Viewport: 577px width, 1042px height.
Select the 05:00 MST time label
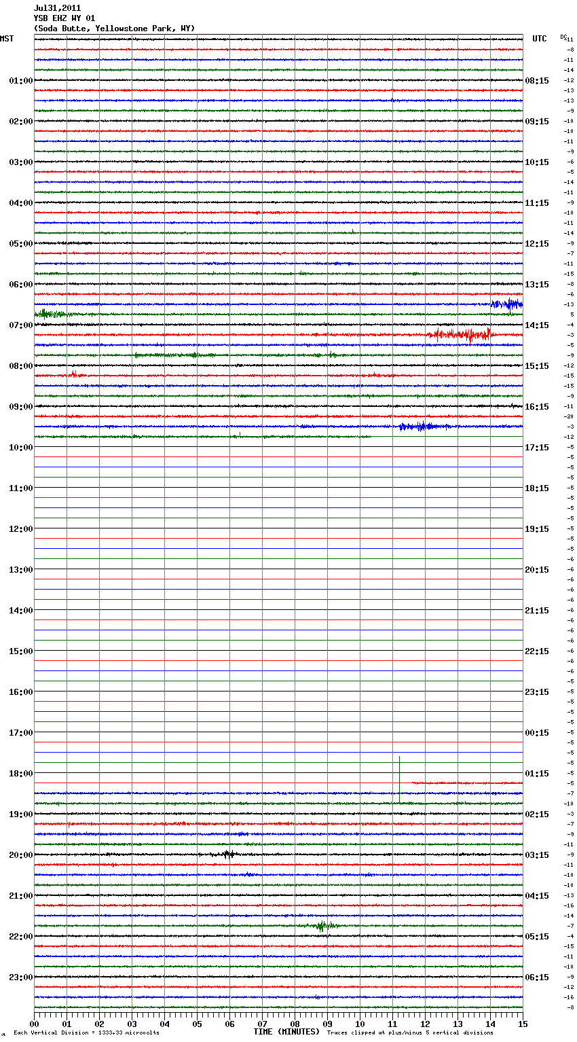(21, 244)
